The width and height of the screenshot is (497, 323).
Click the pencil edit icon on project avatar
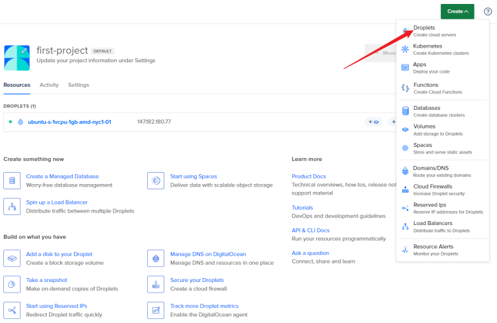click(25, 51)
